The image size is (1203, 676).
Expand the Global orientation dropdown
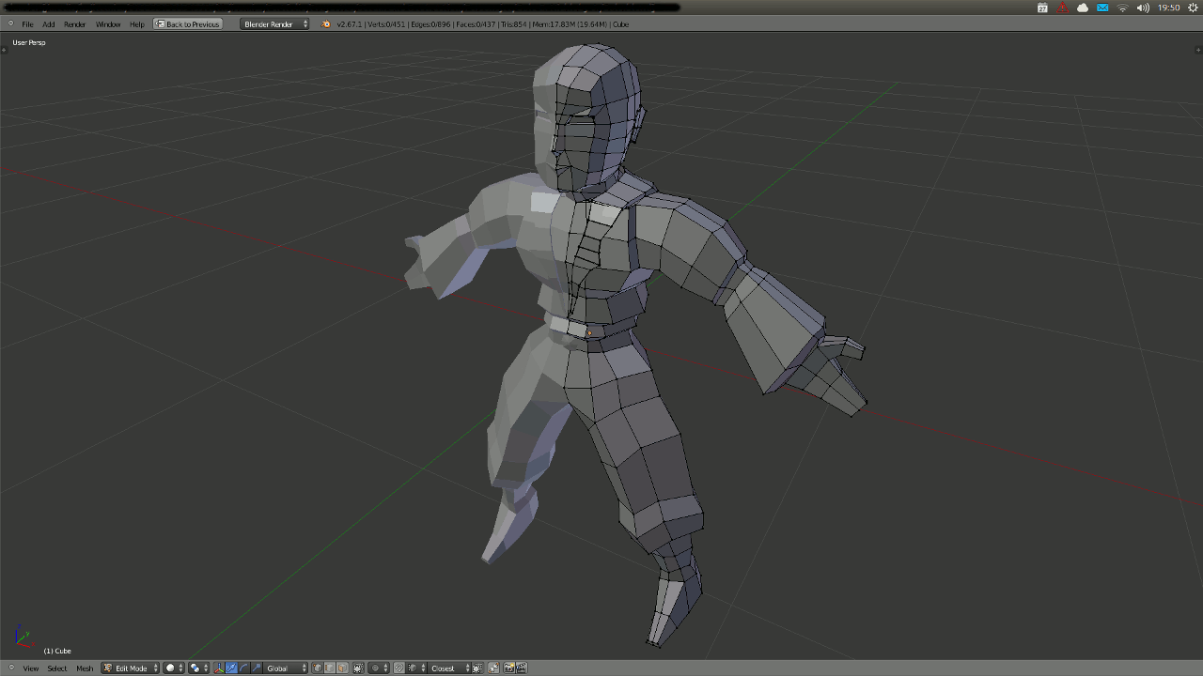tap(286, 668)
